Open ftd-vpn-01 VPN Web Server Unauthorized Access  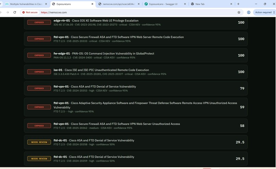click(136, 126)
